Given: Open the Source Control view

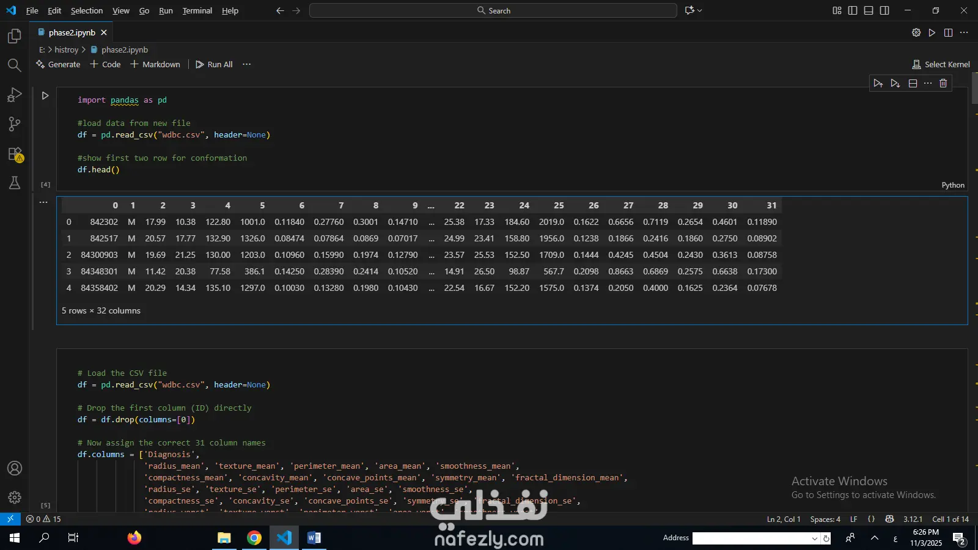Looking at the screenshot, I should (x=15, y=124).
